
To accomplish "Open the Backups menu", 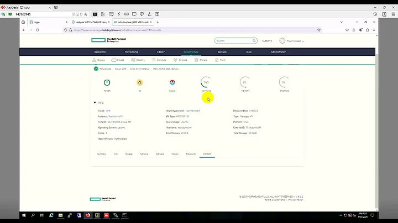I will pos(222,52).
